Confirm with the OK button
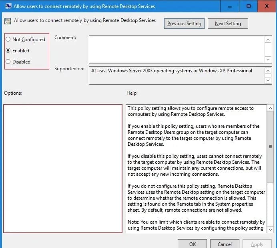Viewport: 277px width, 248px height. 192,244
